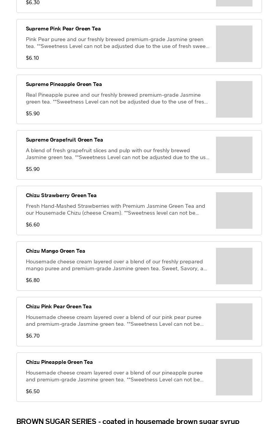This screenshot has height=424, width=278.
Task: Click the $6.10 price of Pink Pear tea
Action: (32, 58)
